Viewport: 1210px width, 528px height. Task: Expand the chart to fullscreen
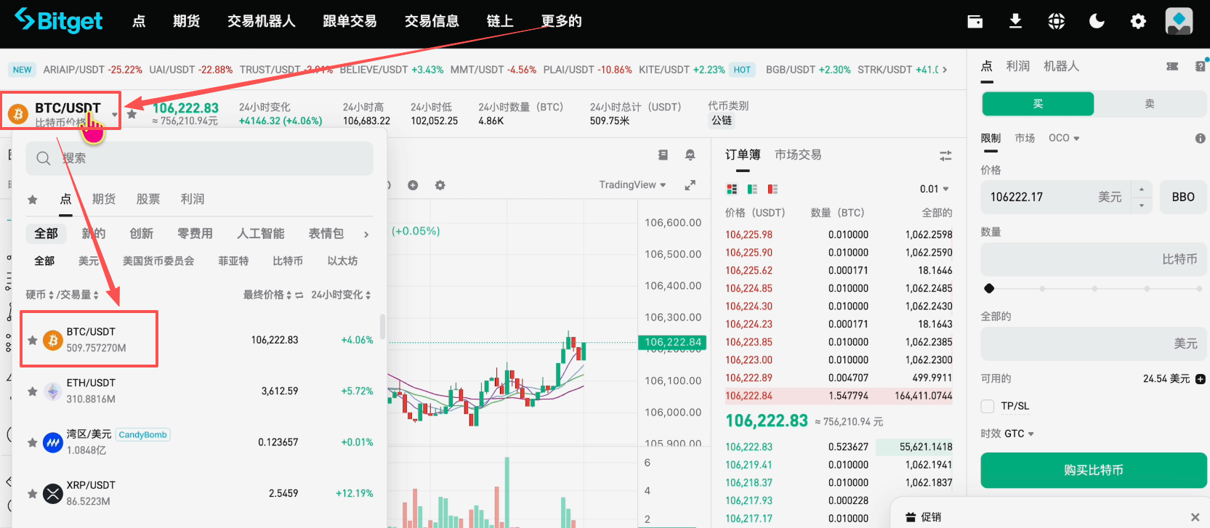pyautogui.click(x=690, y=185)
